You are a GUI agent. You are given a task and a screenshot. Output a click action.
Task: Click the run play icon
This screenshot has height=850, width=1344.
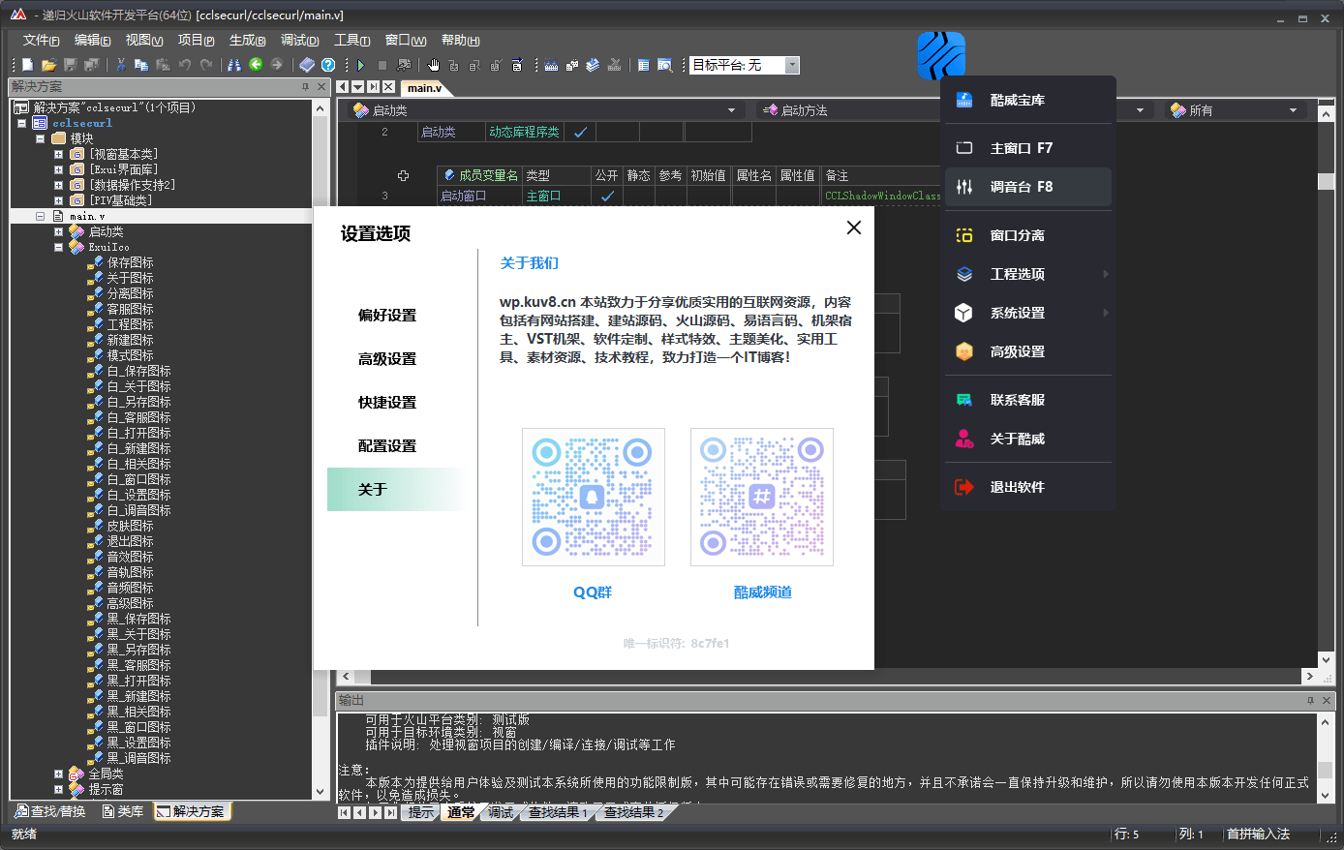pos(361,65)
